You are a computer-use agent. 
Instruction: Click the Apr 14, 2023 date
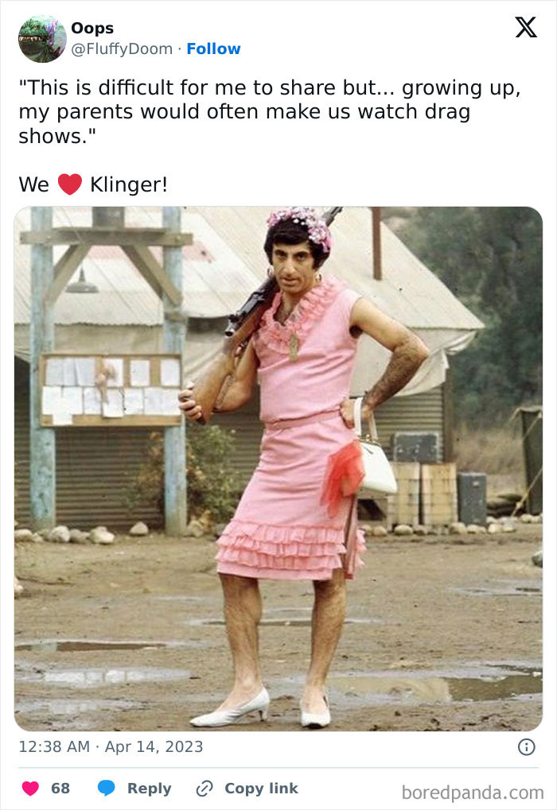154,747
